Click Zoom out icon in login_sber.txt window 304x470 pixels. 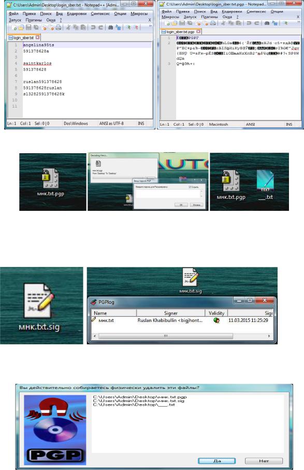click(x=136, y=28)
